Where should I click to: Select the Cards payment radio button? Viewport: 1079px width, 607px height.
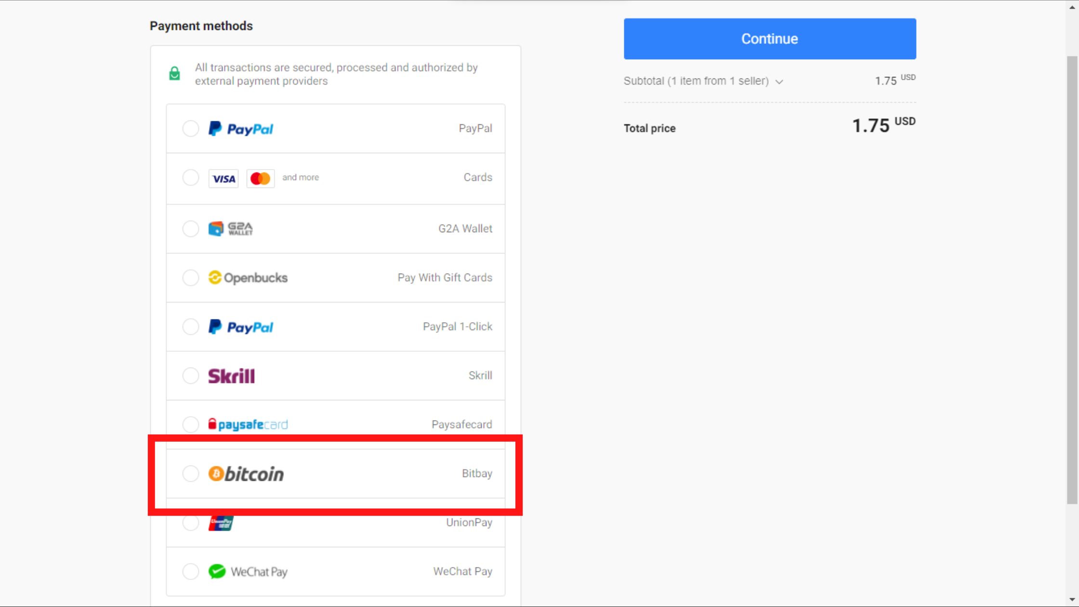coord(191,178)
